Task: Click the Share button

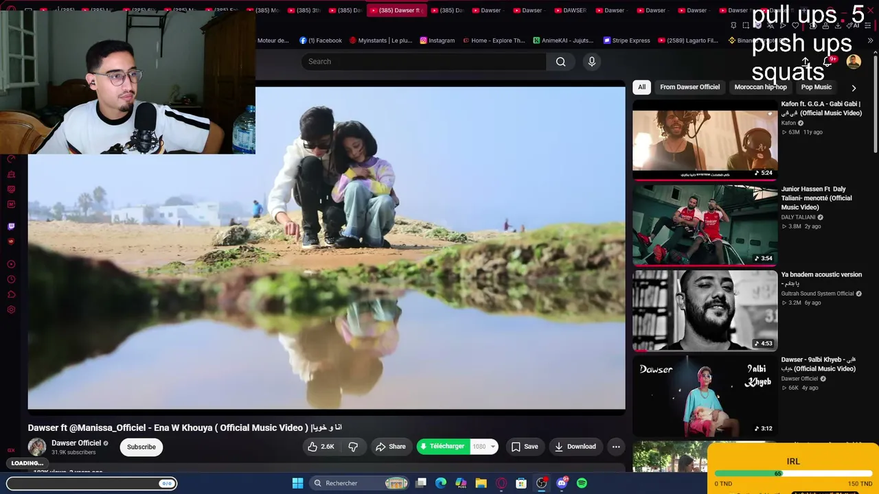Action: pyautogui.click(x=391, y=447)
